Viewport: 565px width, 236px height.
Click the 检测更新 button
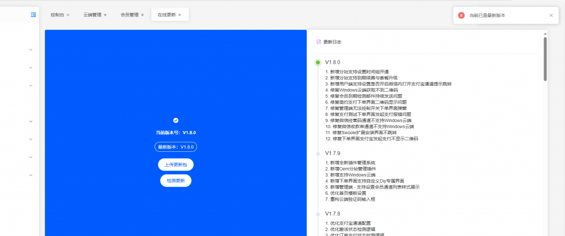point(175,180)
